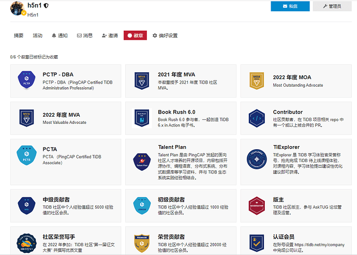
Task: Open the 2021 年度 MVA badge title
Action: point(176,74)
